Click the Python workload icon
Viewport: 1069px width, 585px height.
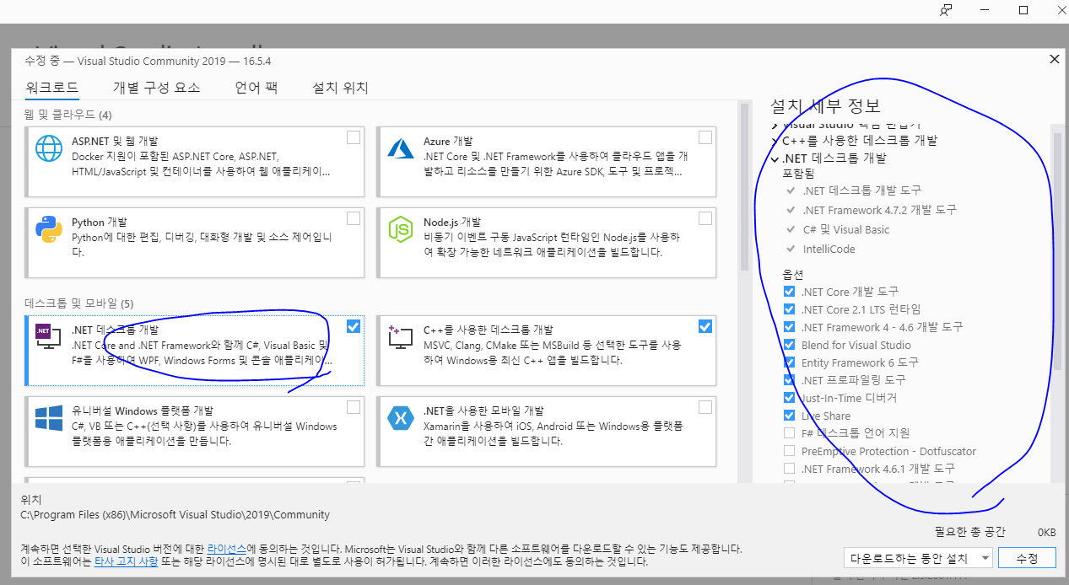[50, 229]
